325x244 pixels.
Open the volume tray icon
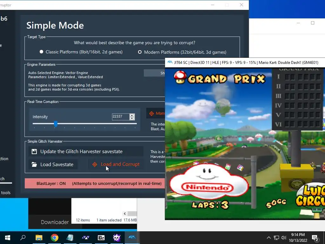[x=284, y=238]
